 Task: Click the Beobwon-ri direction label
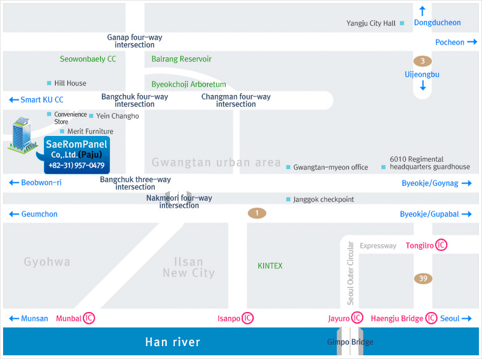pyautogui.click(x=41, y=182)
